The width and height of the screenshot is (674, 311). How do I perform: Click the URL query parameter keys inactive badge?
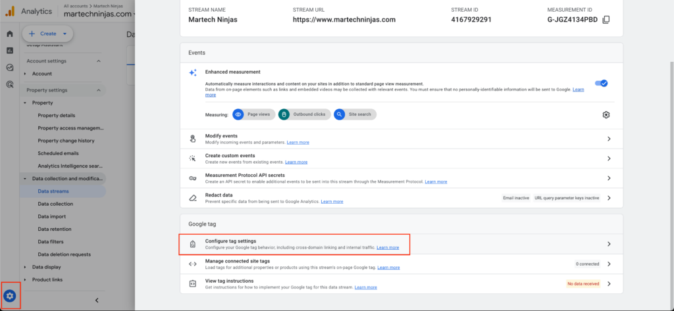pos(567,198)
